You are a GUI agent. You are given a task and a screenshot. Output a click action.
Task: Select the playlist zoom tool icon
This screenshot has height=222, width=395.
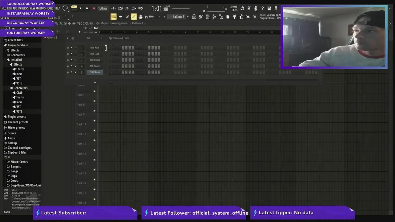coord(87,23)
